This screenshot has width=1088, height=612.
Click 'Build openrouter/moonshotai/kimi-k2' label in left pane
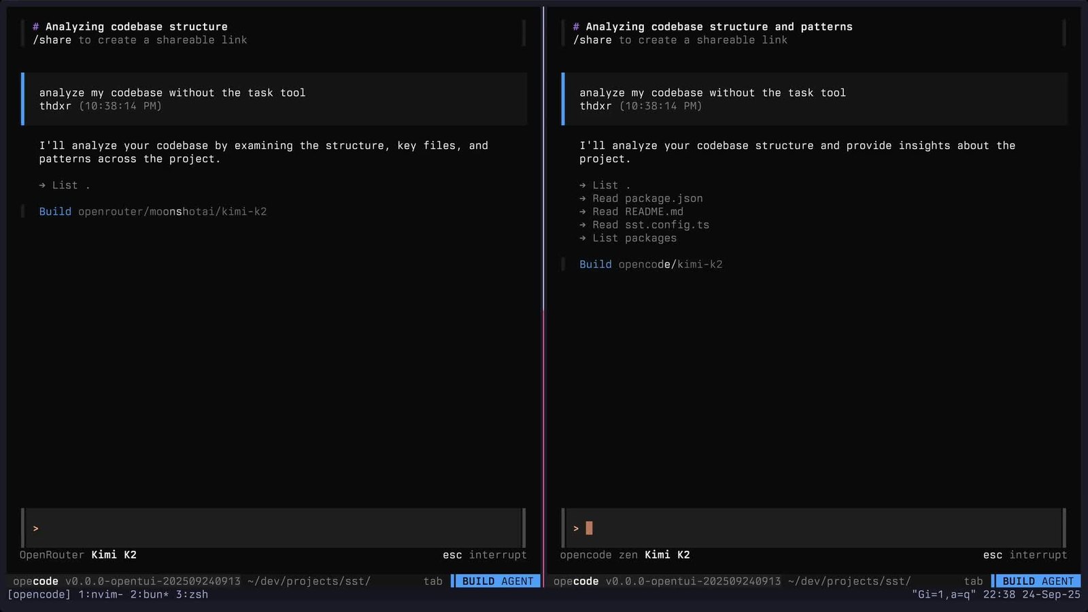[x=153, y=211]
